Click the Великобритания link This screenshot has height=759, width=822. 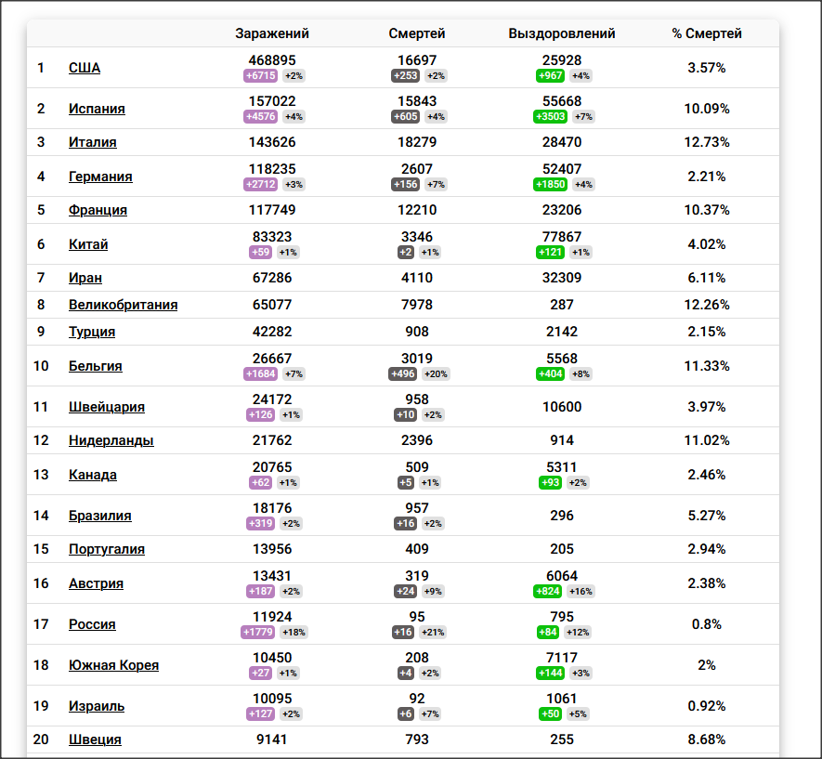(x=124, y=305)
